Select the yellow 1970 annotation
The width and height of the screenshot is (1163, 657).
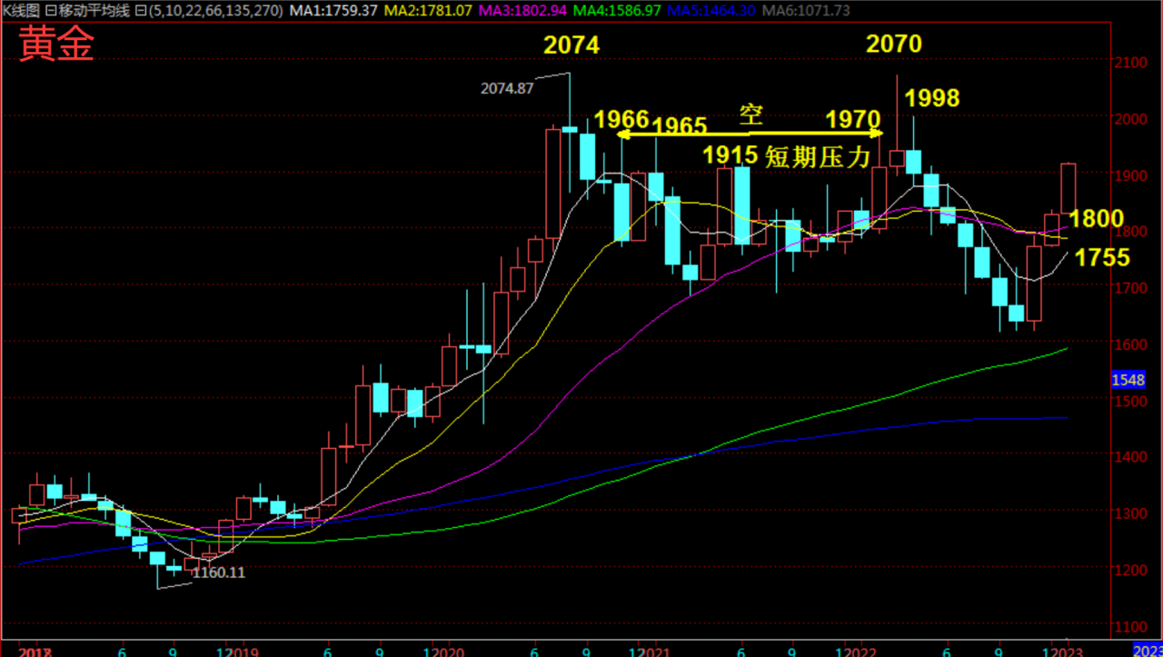tap(853, 119)
